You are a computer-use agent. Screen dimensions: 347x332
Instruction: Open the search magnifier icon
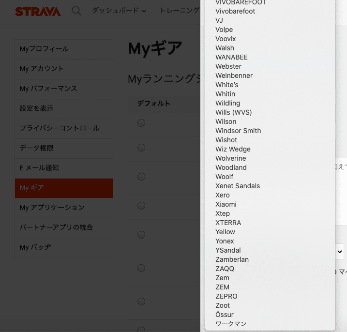click(76, 11)
